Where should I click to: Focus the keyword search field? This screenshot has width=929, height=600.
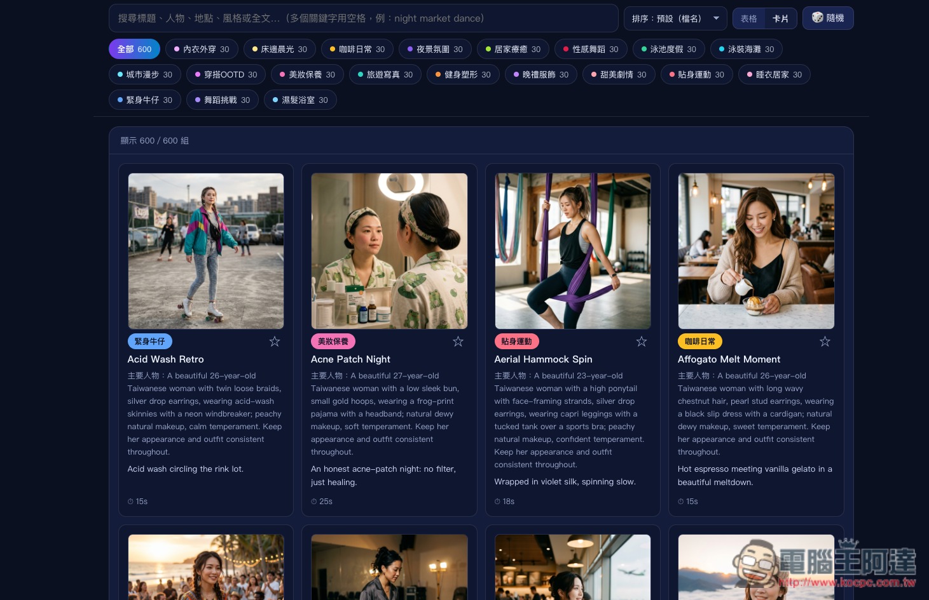click(x=364, y=18)
